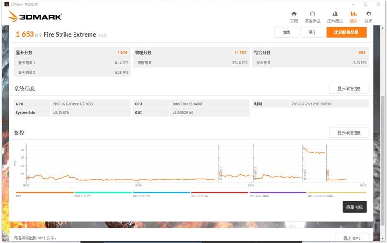This screenshot has width=387, height=243.
Task: Click the 时间 label cell
Action: pyautogui.click(x=270, y=104)
